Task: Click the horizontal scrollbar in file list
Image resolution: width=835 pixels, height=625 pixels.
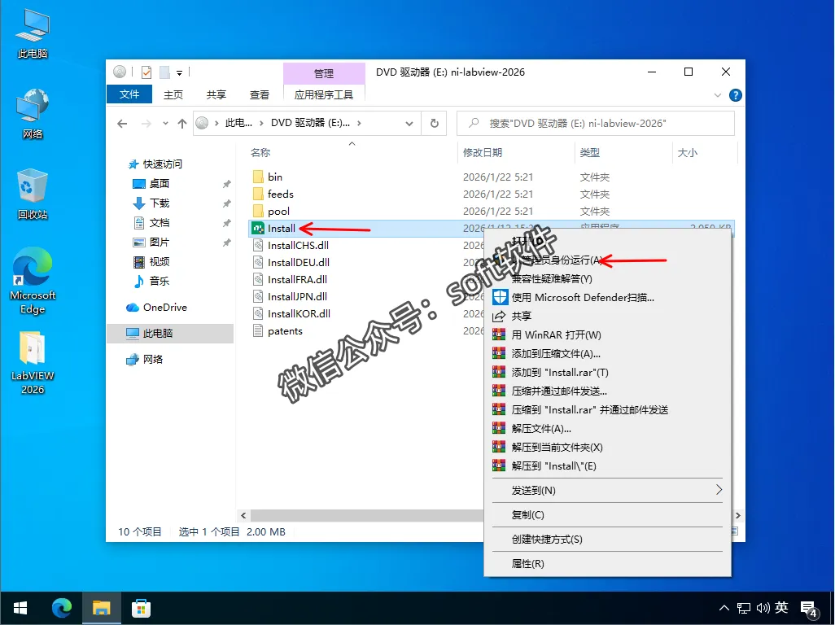Action: coord(367,515)
